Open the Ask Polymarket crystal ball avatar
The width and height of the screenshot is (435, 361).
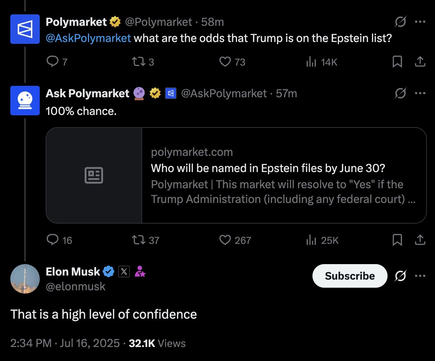click(25, 101)
